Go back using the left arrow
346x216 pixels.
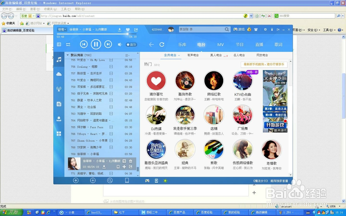pyautogui.click(x=151, y=45)
